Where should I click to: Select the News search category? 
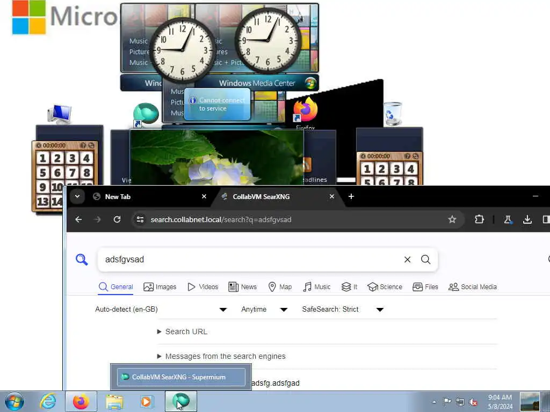tap(242, 287)
